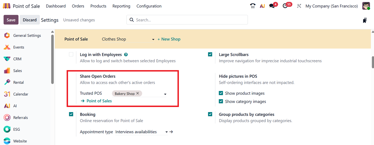Screen dimensions: 374x145
Task: Click the Save button
Action: click(11, 20)
